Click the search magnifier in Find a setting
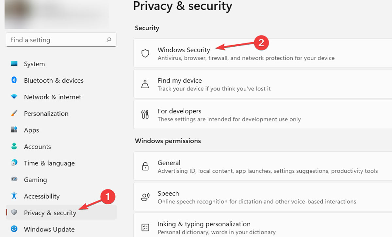The width and height of the screenshot is (392, 237). click(109, 39)
